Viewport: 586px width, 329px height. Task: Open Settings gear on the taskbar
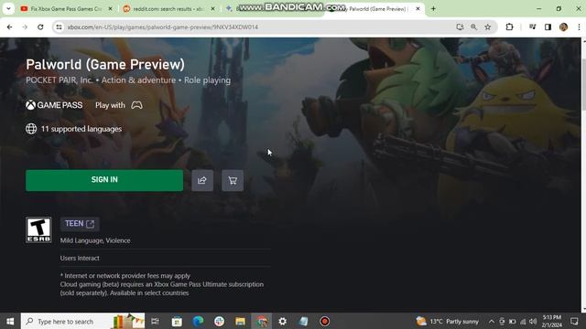(283, 321)
